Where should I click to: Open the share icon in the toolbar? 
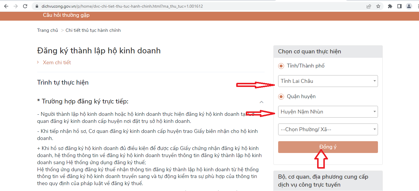[369, 6]
